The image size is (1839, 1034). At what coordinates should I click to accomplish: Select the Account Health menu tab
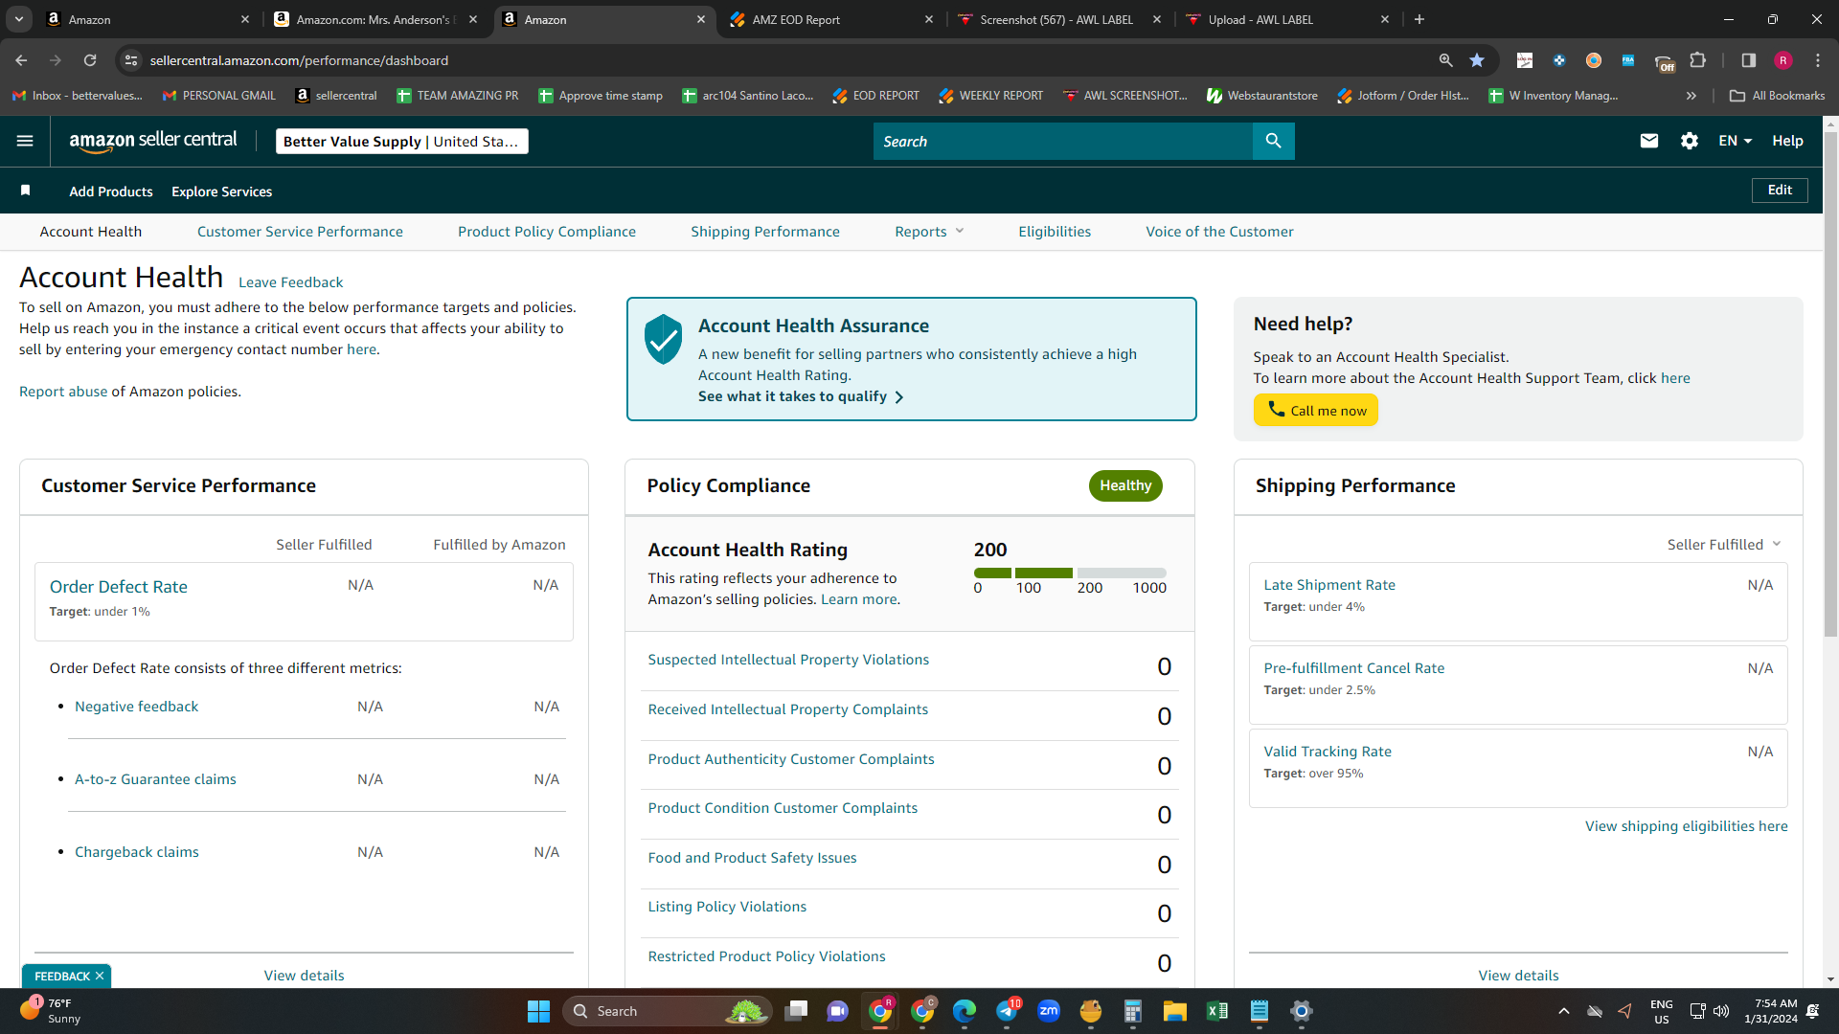click(91, 232)
